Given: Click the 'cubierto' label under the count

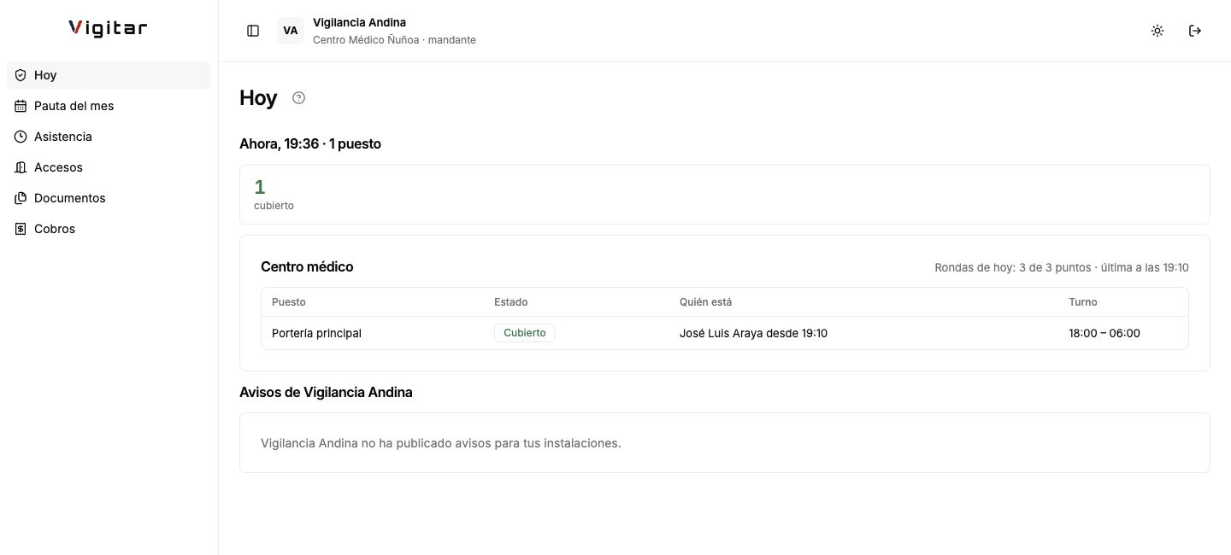Looking at the screenshot, I should point(274,206).
